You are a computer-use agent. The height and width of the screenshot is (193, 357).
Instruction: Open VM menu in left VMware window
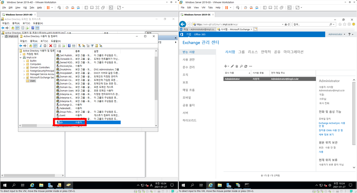pos(25,7)
